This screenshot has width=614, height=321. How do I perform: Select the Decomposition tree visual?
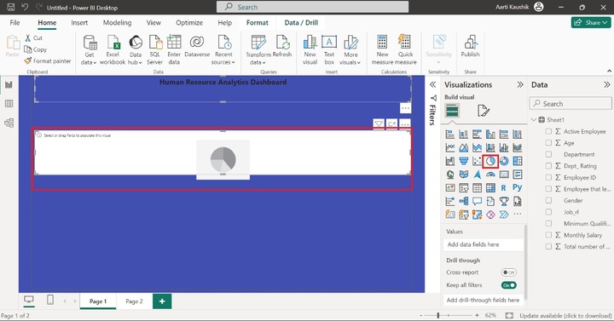[464, 201]
